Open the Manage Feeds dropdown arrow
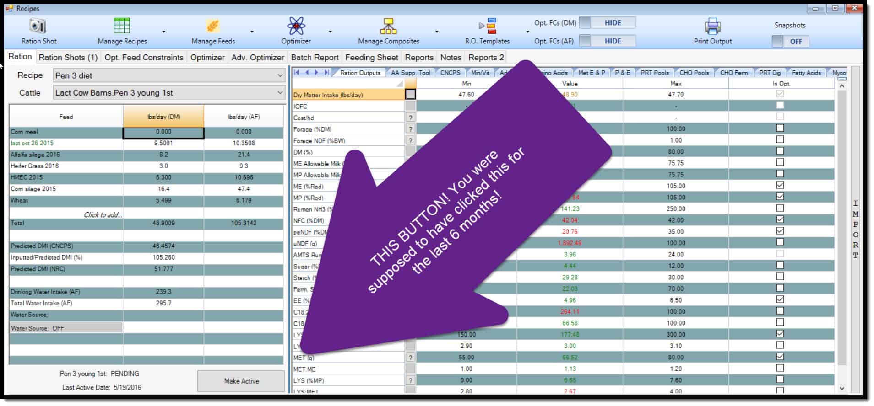This screenshot has height=406, width=874. [252, 32]
